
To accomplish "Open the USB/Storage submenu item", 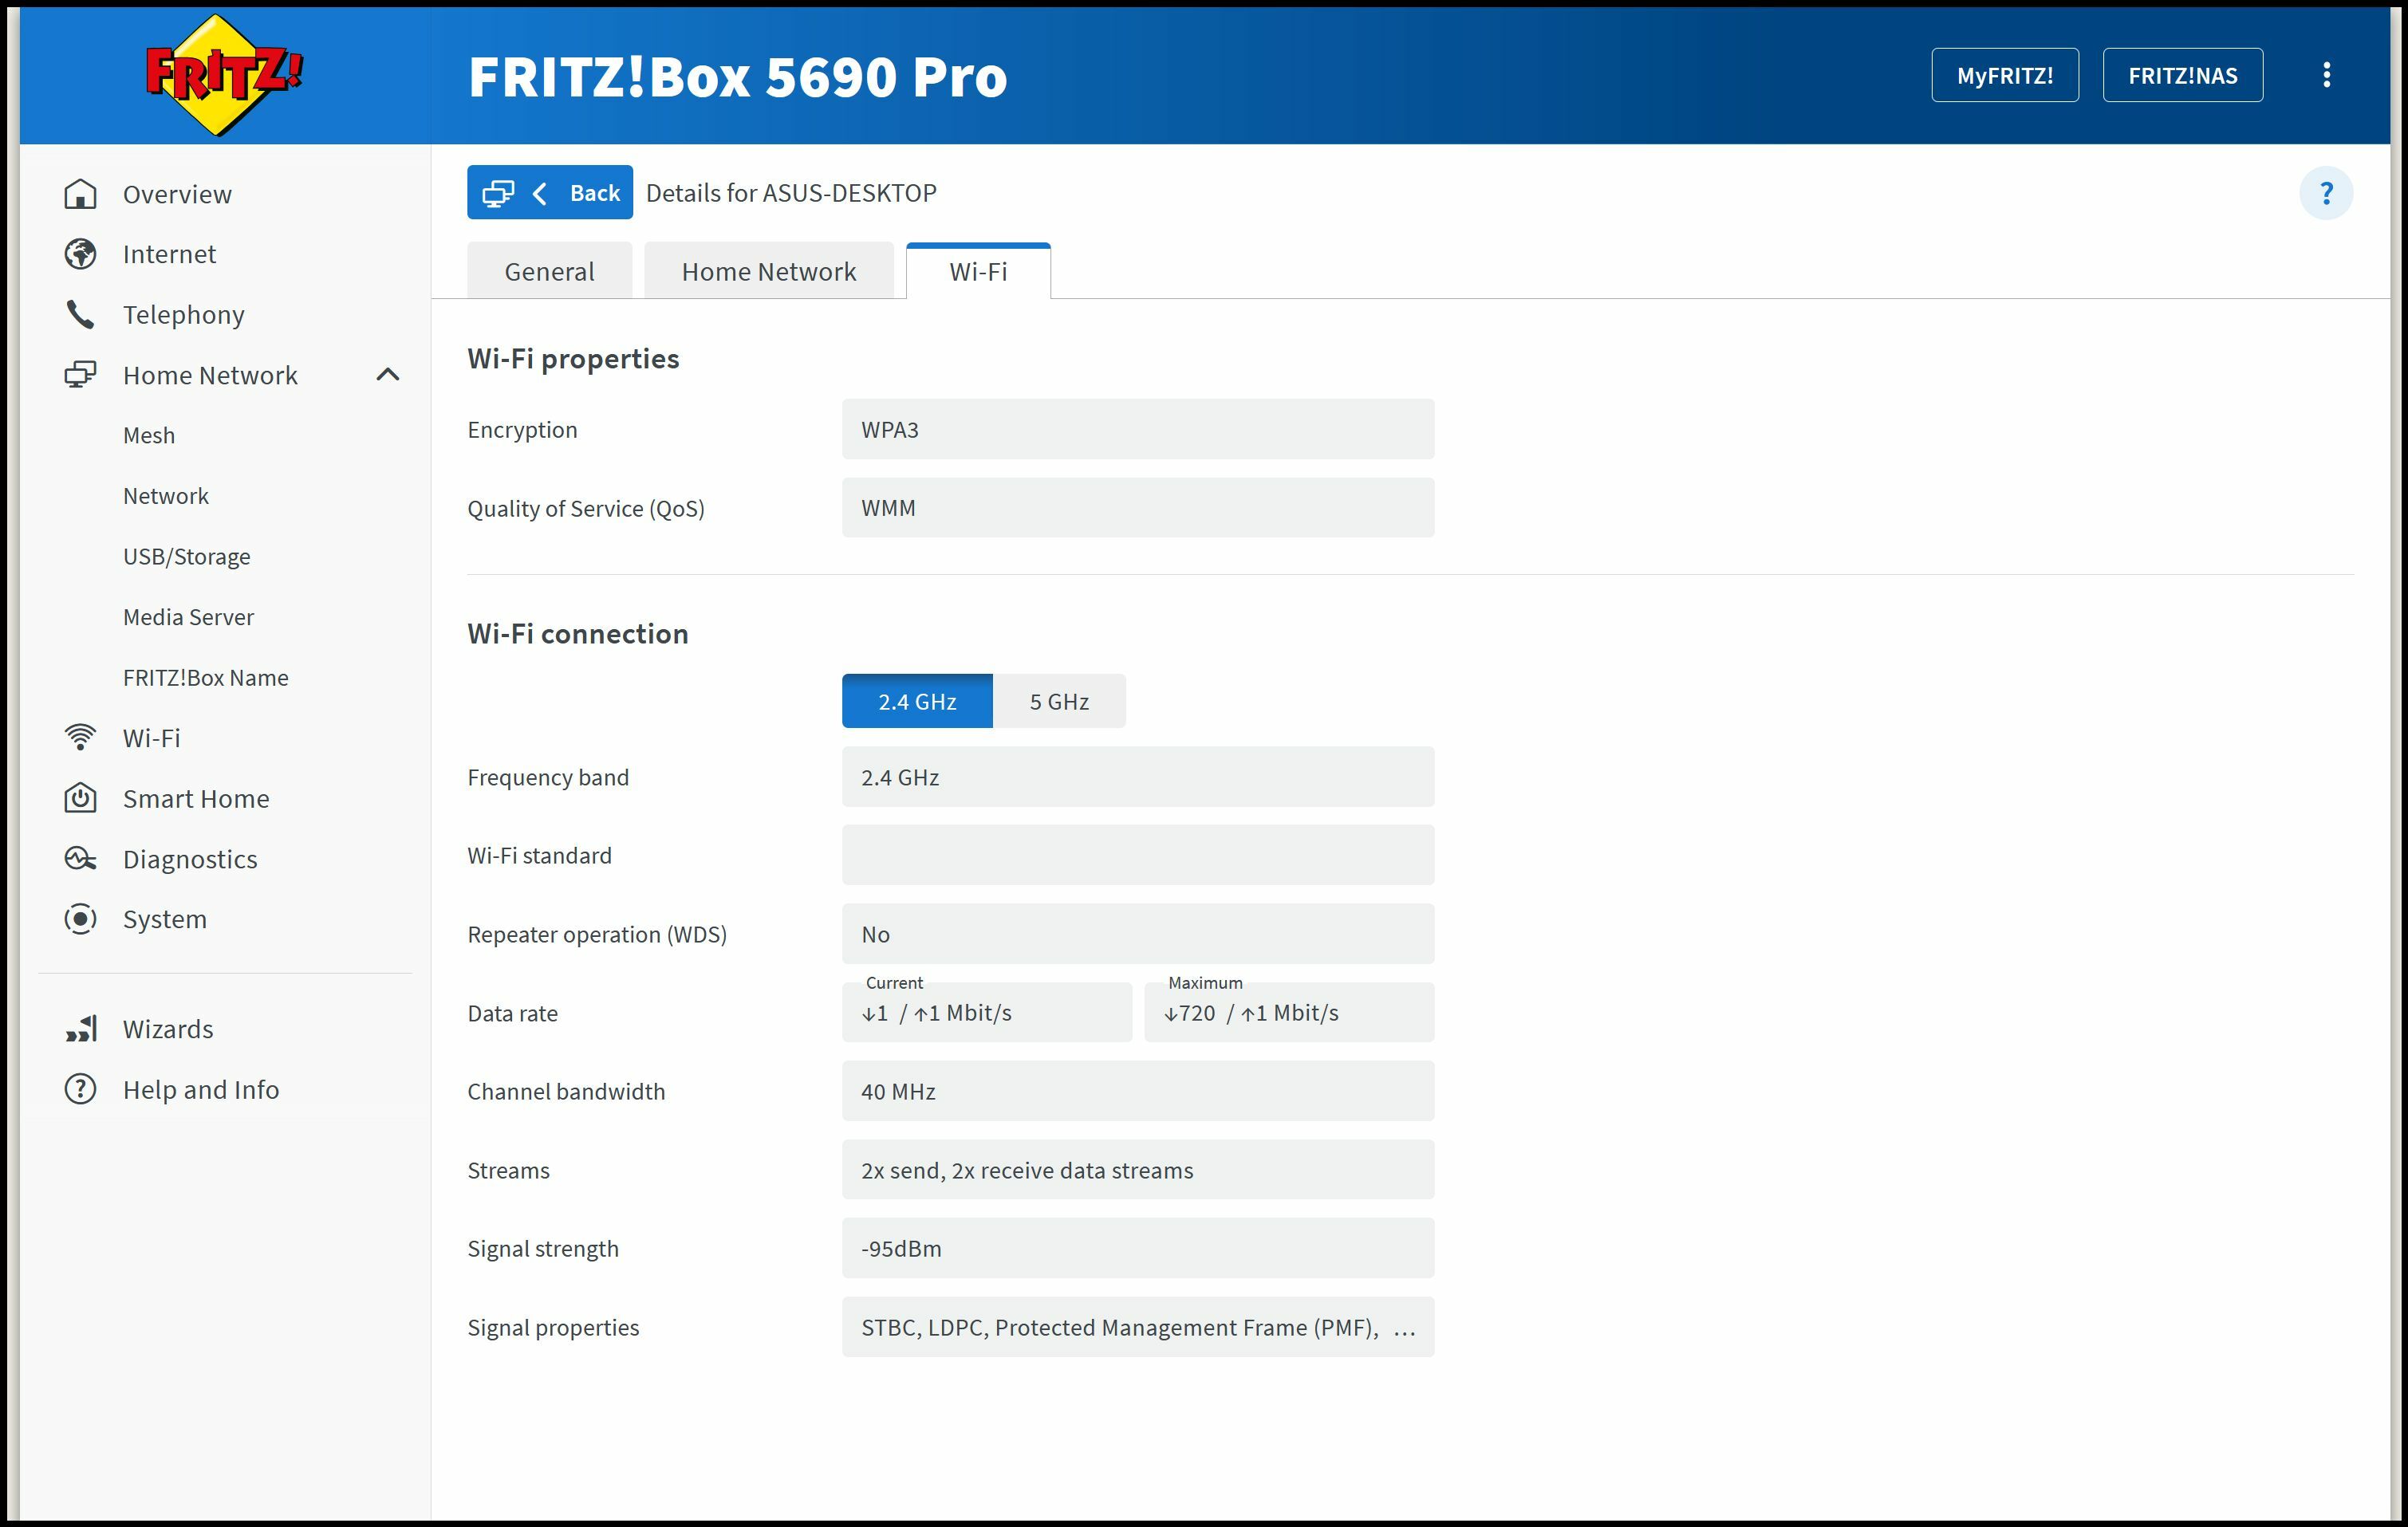I will (x=187, y=557).
